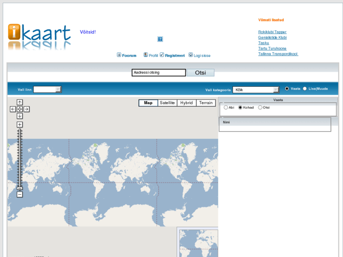The width and height of the screenshot is (343, 257).
Task: Pan the map right with the arrow
Action: click(x=27, y=109)
